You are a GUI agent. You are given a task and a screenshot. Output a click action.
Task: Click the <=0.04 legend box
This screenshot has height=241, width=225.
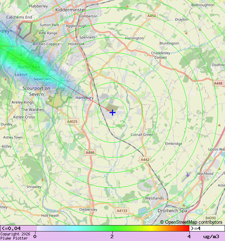[x=18, y=228]
